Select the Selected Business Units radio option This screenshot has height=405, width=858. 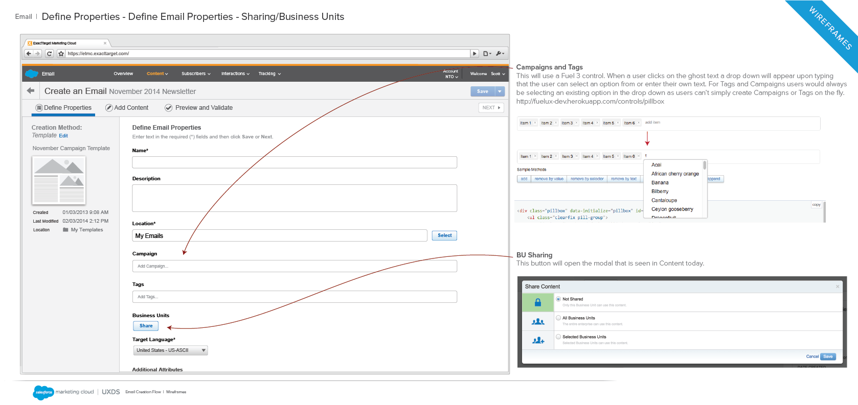coord(558,337)
